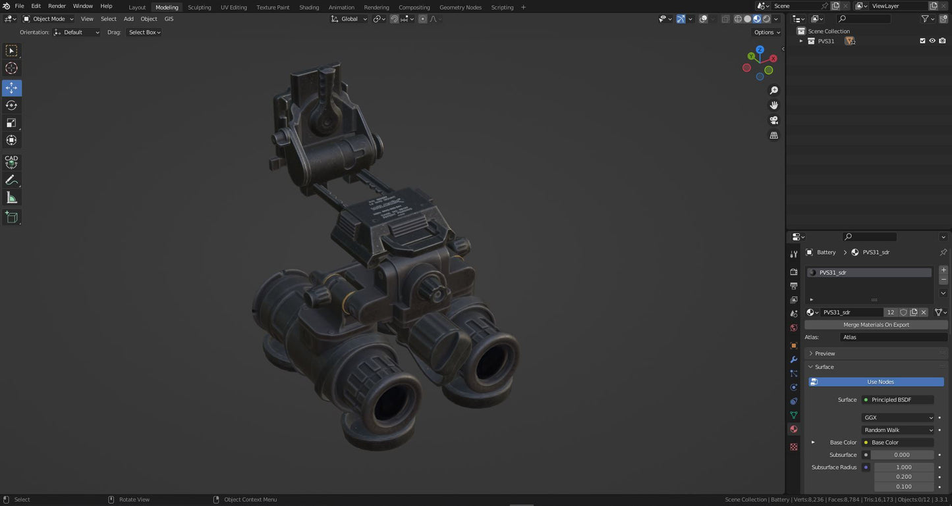This screenshot has width=952, height=506.
Task: Hide the PVS31 collection in viewport
Action: coord(932,41)
